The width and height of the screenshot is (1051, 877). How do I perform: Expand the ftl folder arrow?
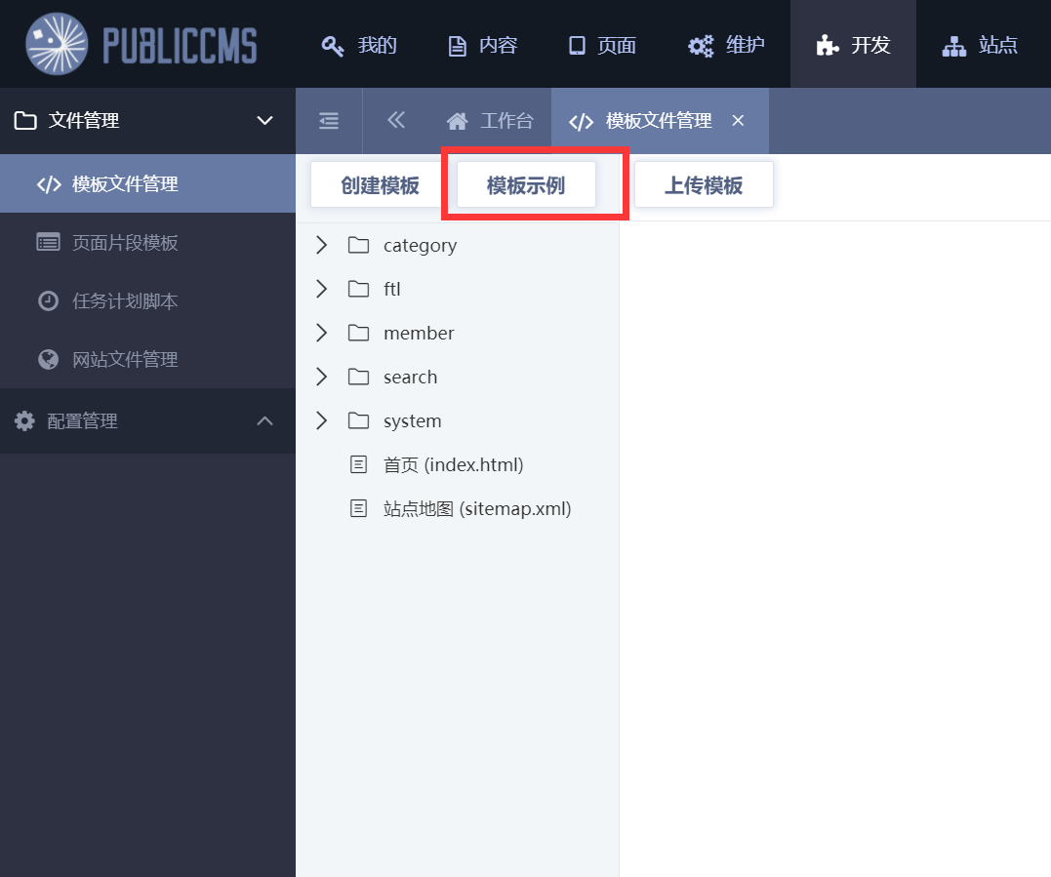322,289
